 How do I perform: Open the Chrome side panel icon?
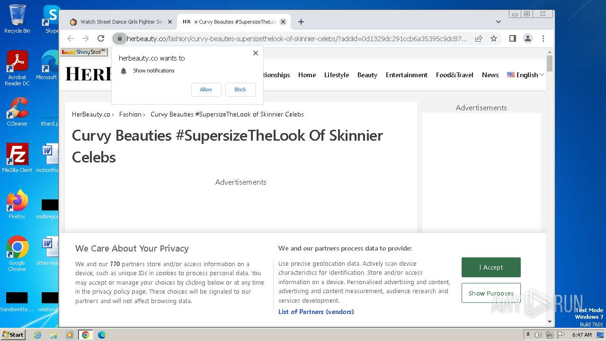[x=512, y=38]
